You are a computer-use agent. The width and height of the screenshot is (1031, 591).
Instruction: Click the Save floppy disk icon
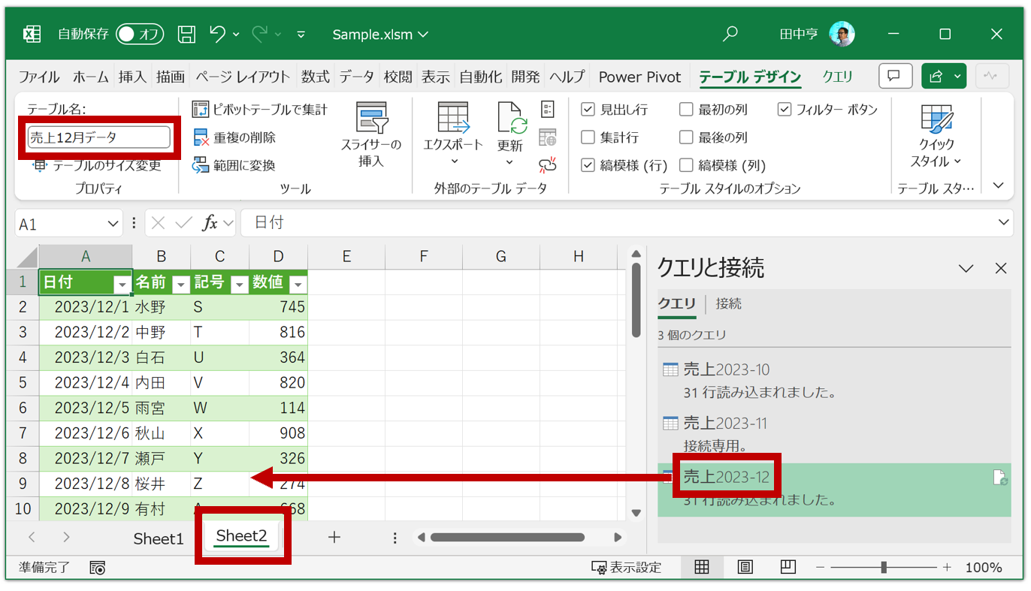click(186, 34)
